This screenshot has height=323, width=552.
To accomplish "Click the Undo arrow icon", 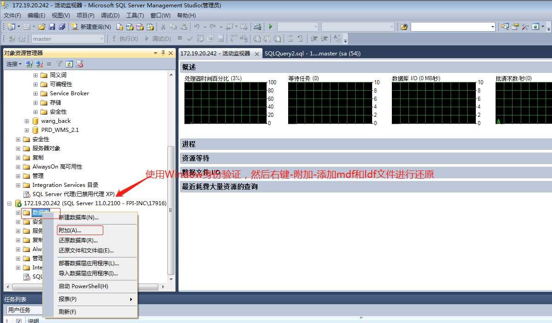I will pos(196,27).
